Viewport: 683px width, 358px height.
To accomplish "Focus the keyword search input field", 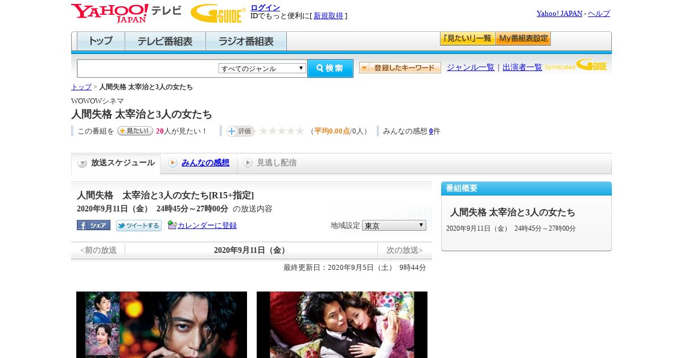I will coord(148,68).
